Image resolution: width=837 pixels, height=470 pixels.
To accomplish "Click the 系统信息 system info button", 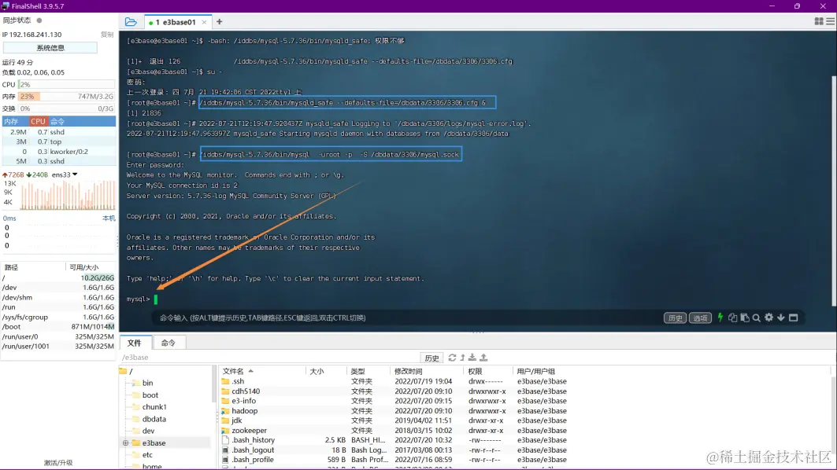I will 50,48.
